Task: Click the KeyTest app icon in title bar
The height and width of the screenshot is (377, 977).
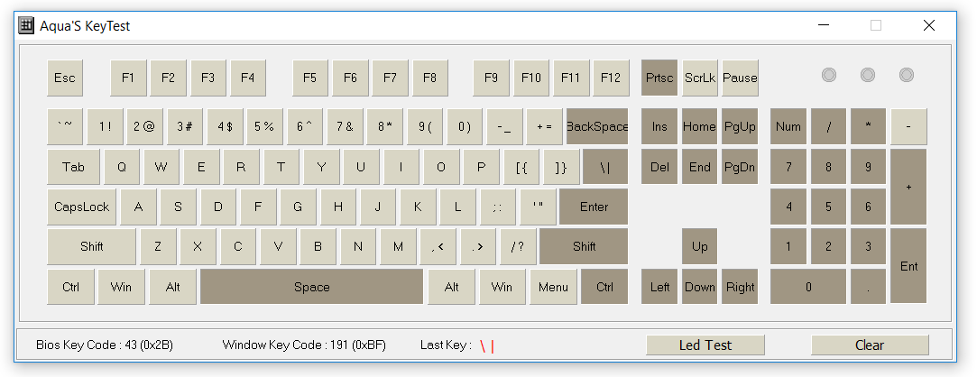Action: 26,25
